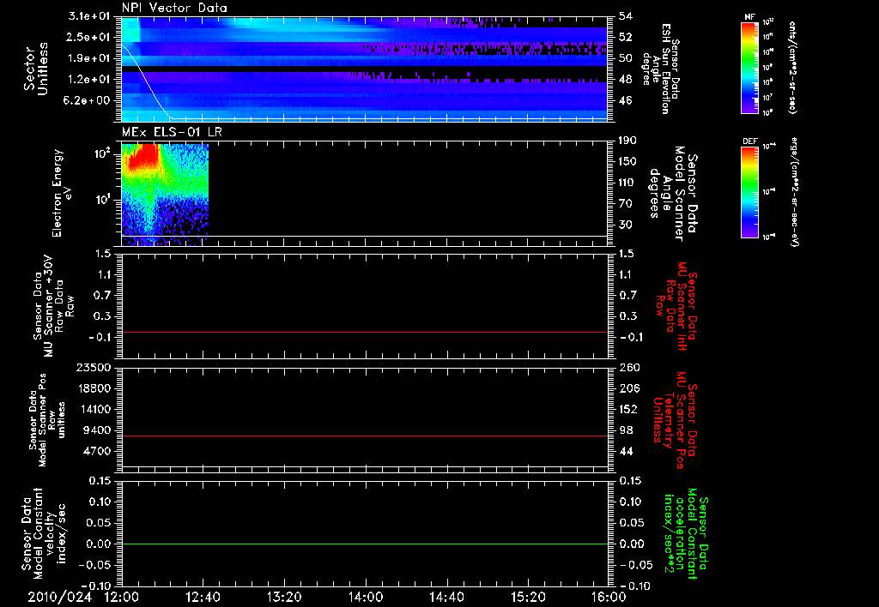Viewport: 879px width, 607px height.
Task: Click the 'NF' label above color bar
Action: [750, 17]
